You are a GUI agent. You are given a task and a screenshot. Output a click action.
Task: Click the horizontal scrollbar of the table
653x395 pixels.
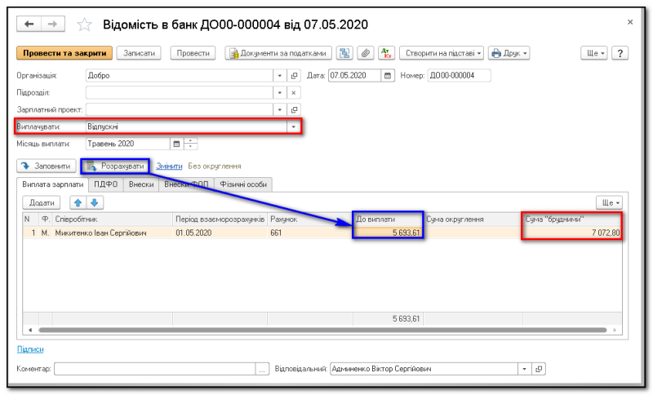click(322, 330)
